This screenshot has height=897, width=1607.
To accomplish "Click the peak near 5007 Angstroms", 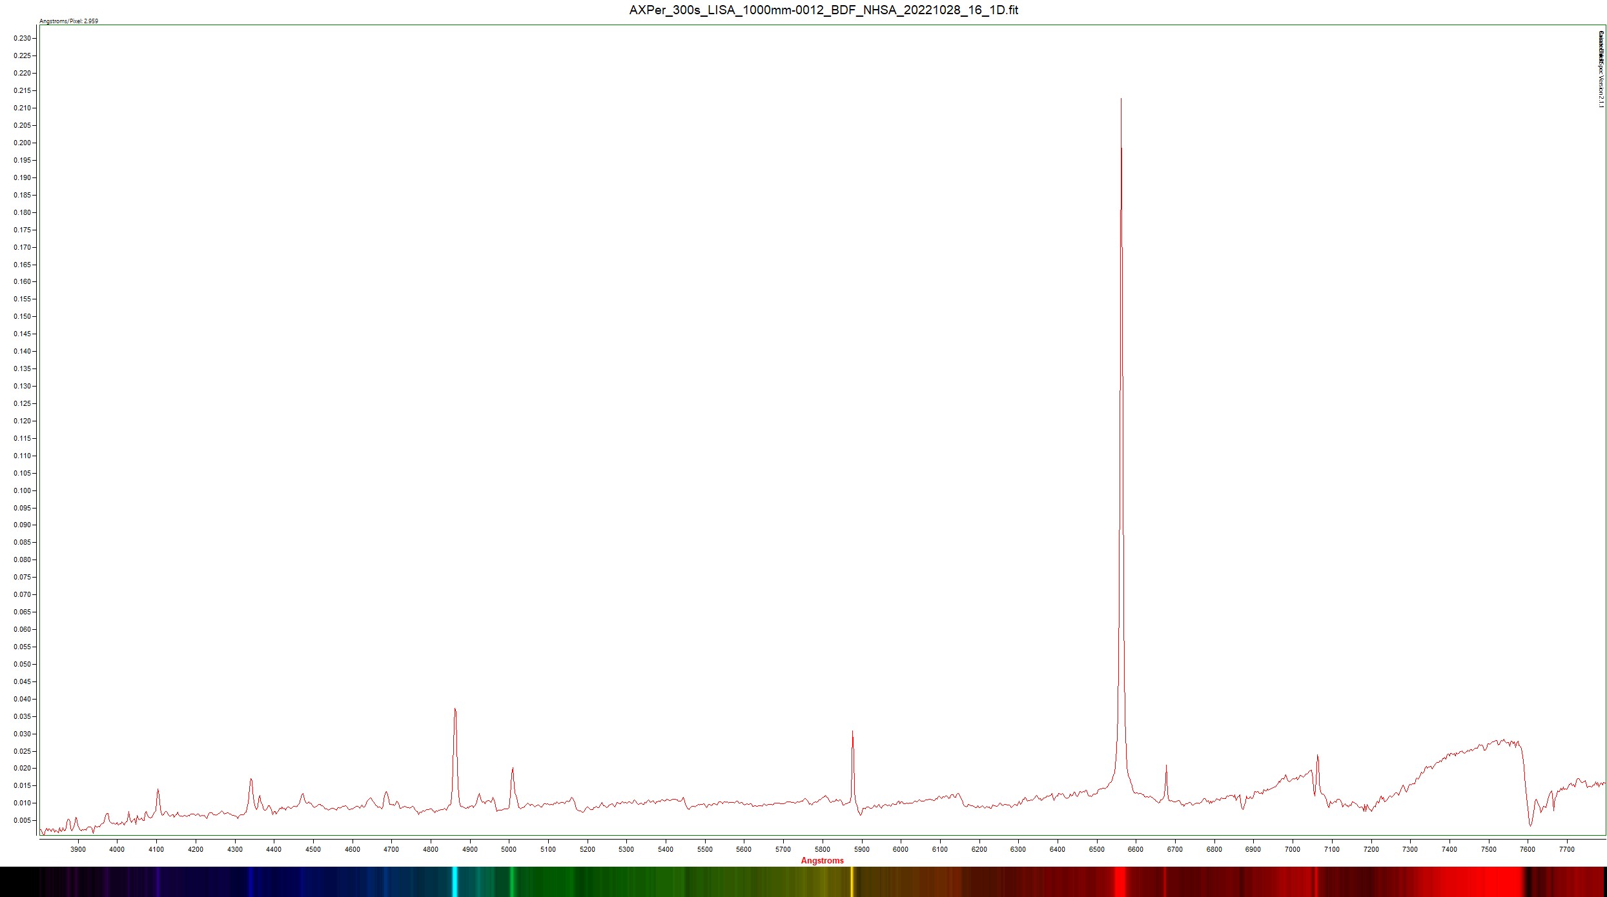I will click(512, 769).
